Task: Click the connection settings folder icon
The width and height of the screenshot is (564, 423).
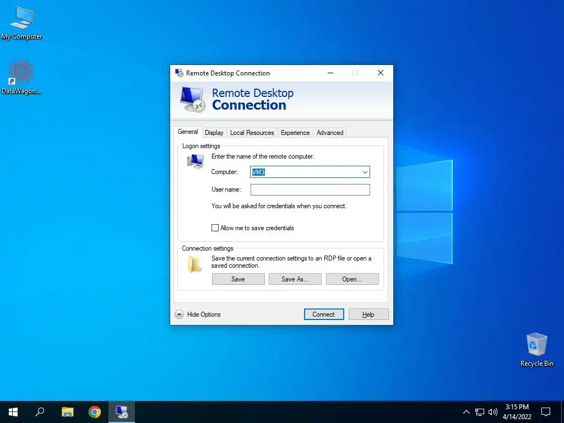Action: pos(194,264)
